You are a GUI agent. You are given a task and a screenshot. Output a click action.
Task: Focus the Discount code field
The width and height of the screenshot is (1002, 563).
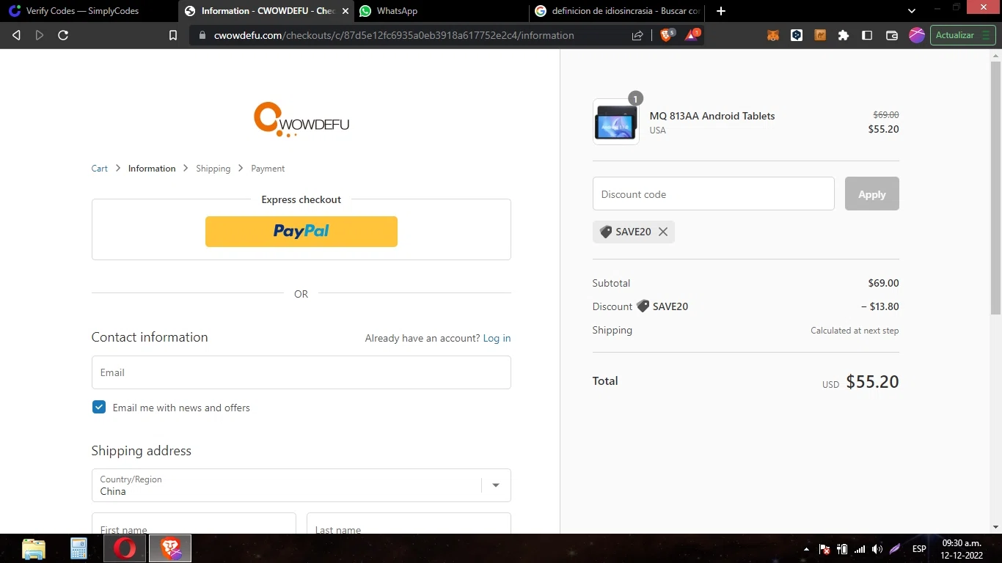(x=714, y=194)
